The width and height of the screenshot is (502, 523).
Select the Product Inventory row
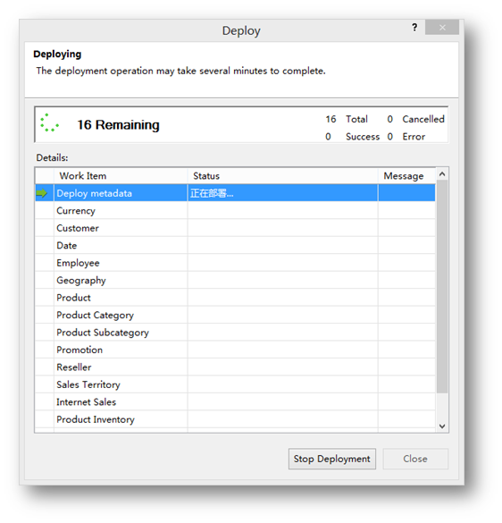[x=235, y=419]
